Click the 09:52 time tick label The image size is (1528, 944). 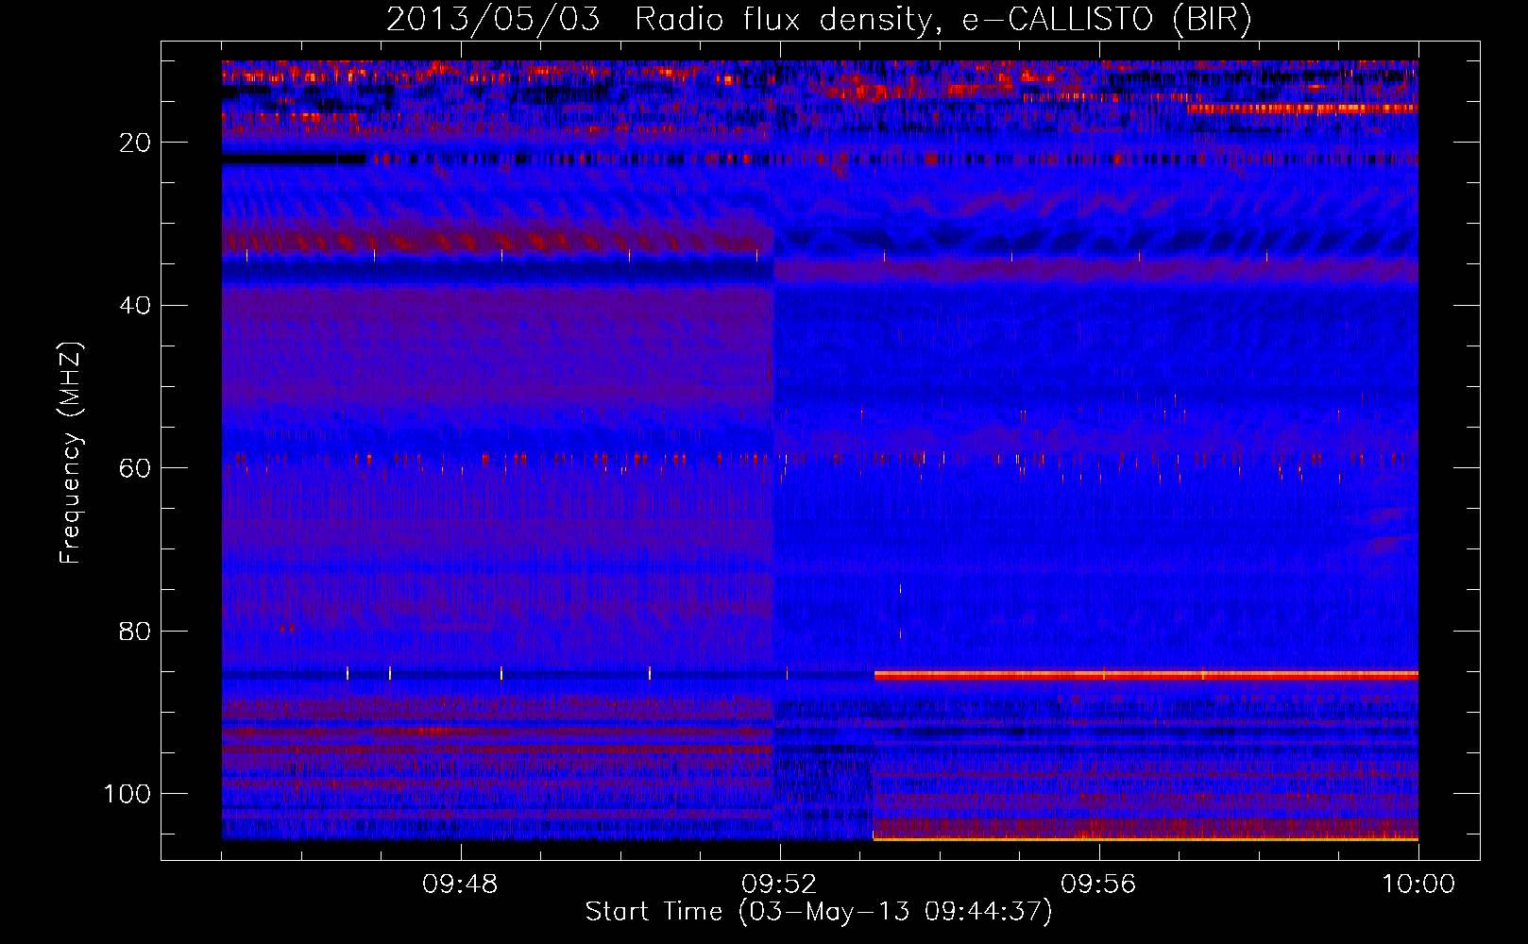pyautogui.click(x=779, y=885)
